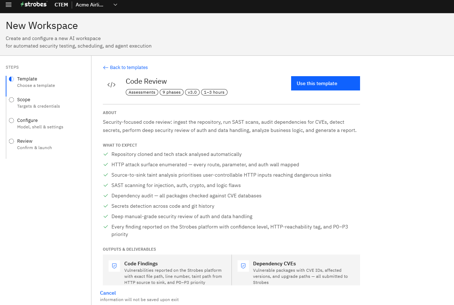The height and width of the screenshot is (305, 454).
Task: Click the WHAT TO EXPECT heading
Action: (120, 145)
